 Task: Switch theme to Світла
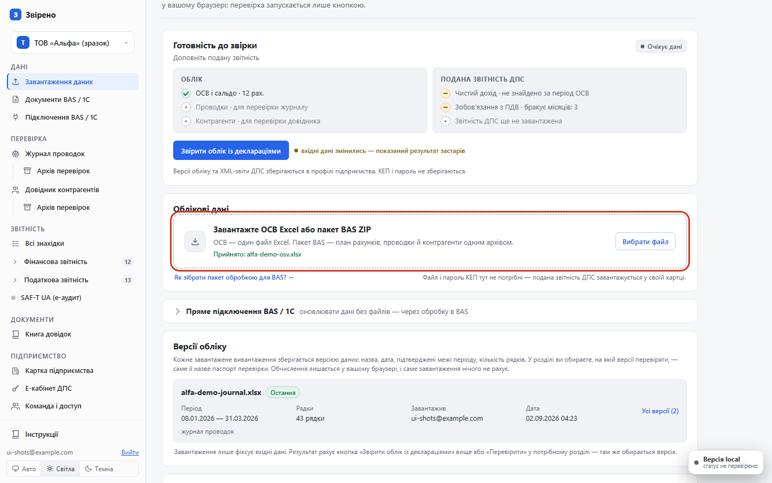pos(61,469)
